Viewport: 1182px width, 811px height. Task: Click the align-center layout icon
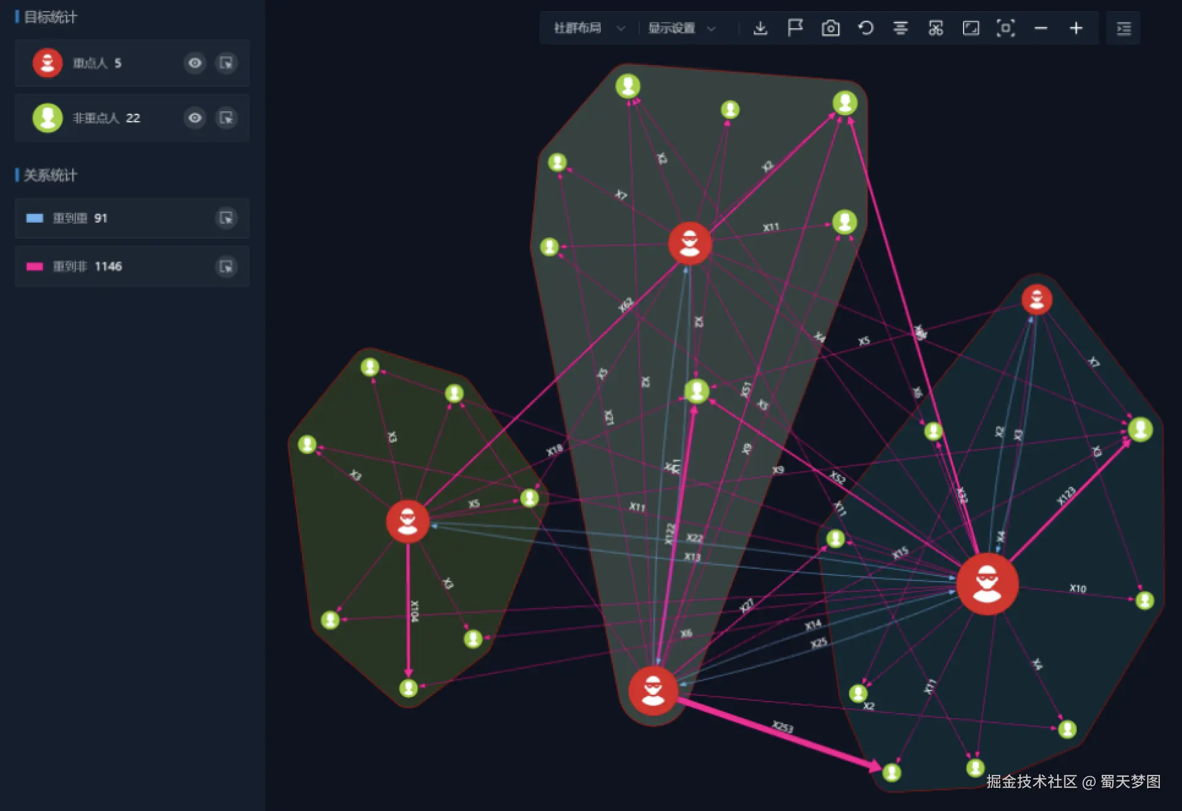click(x=900, y=28)
